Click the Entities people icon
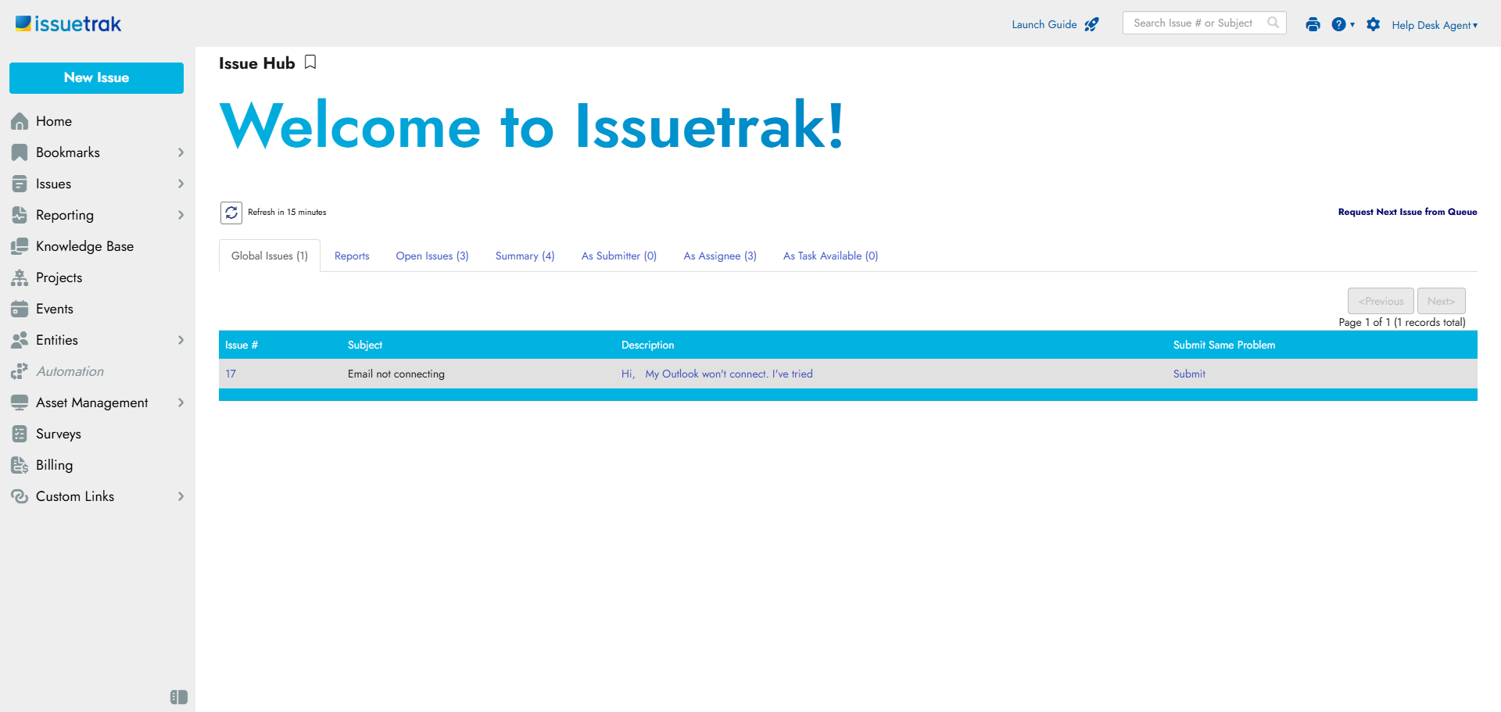1501x712 pixels. pos(20,340)
